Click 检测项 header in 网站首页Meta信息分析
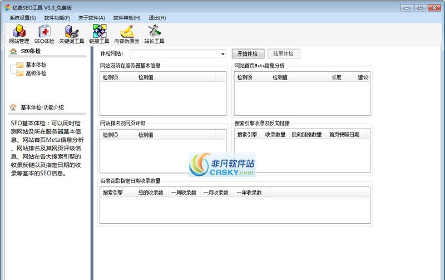 pos(252,77)
